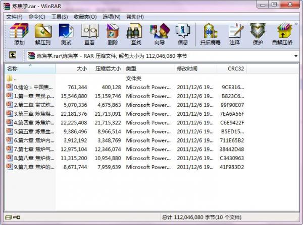This screenshot has width=303, height=225.
Task: Click packed size 15,159,746
Action: tap(108, 96)
